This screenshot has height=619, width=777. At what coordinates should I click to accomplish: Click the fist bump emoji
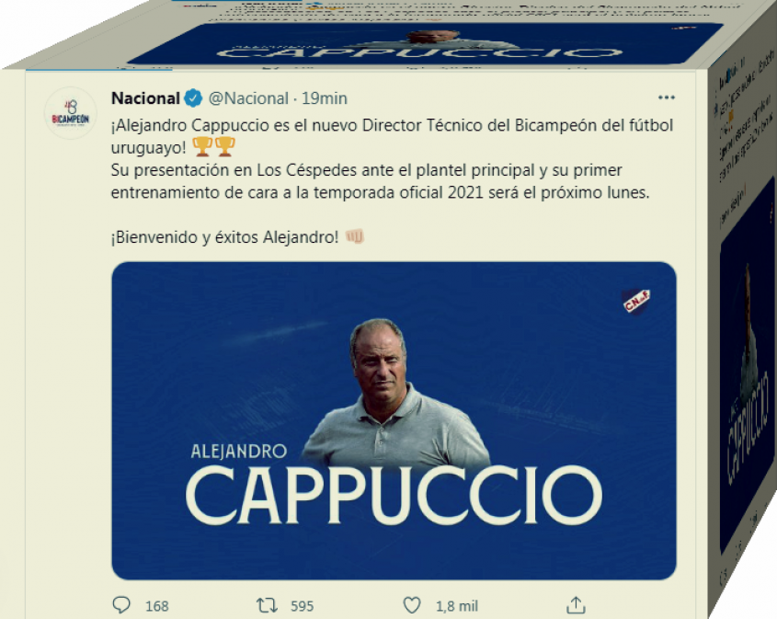[x=354, y=236]
